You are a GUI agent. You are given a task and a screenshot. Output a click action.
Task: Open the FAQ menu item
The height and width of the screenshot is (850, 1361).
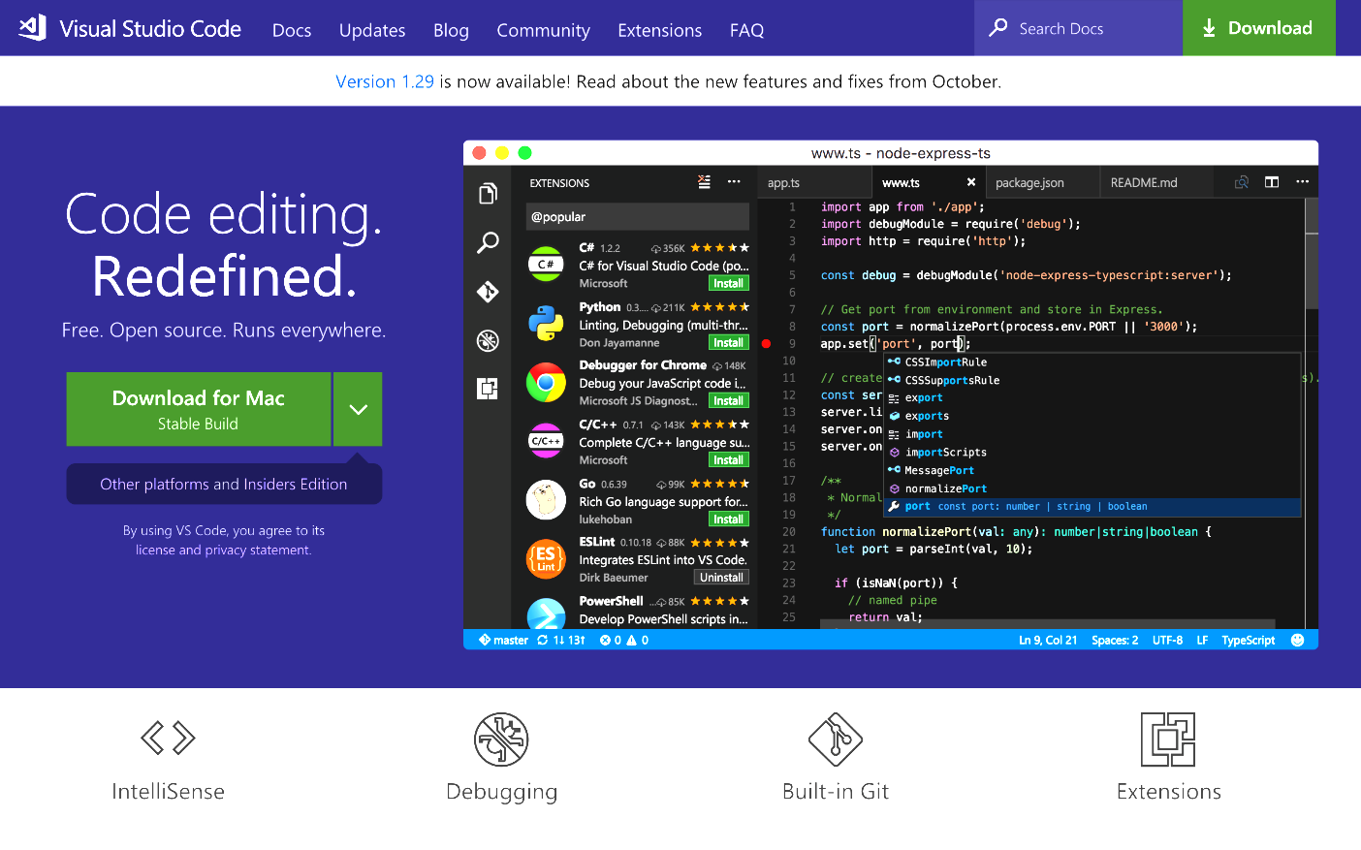pyautogui.click(x=746, y=30)
